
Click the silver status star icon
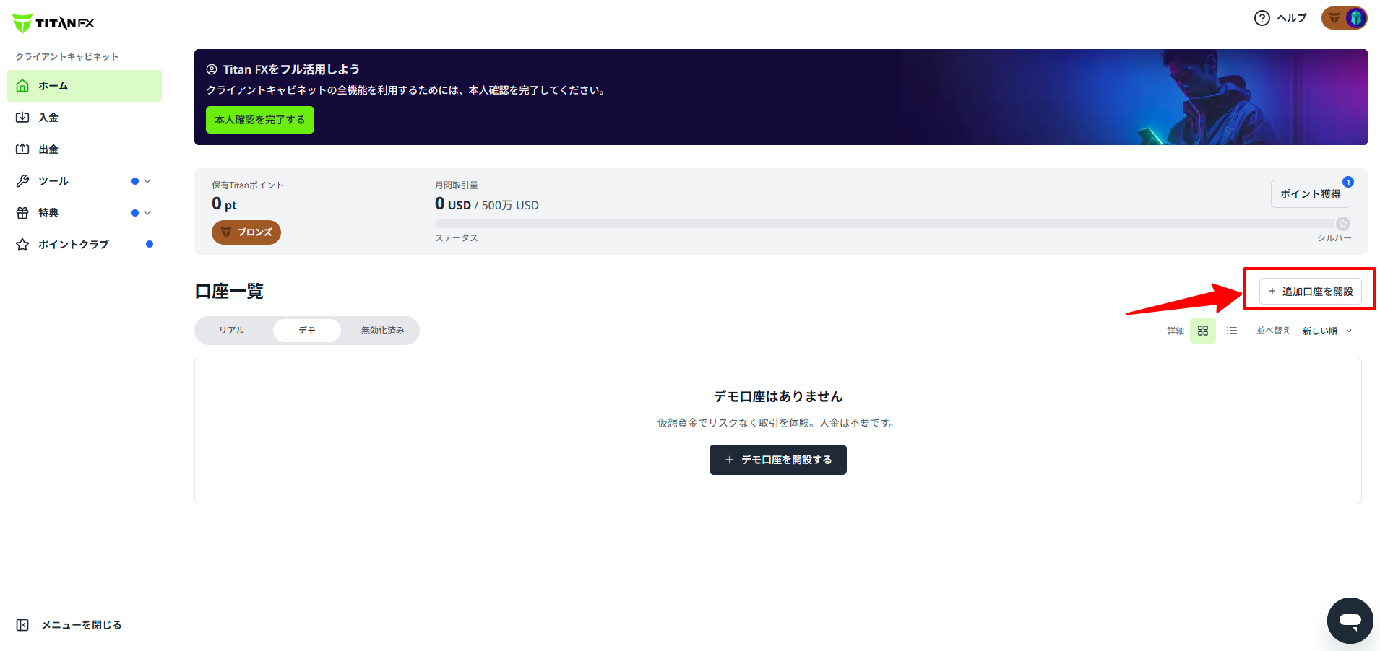click(x=1342, y=224)
